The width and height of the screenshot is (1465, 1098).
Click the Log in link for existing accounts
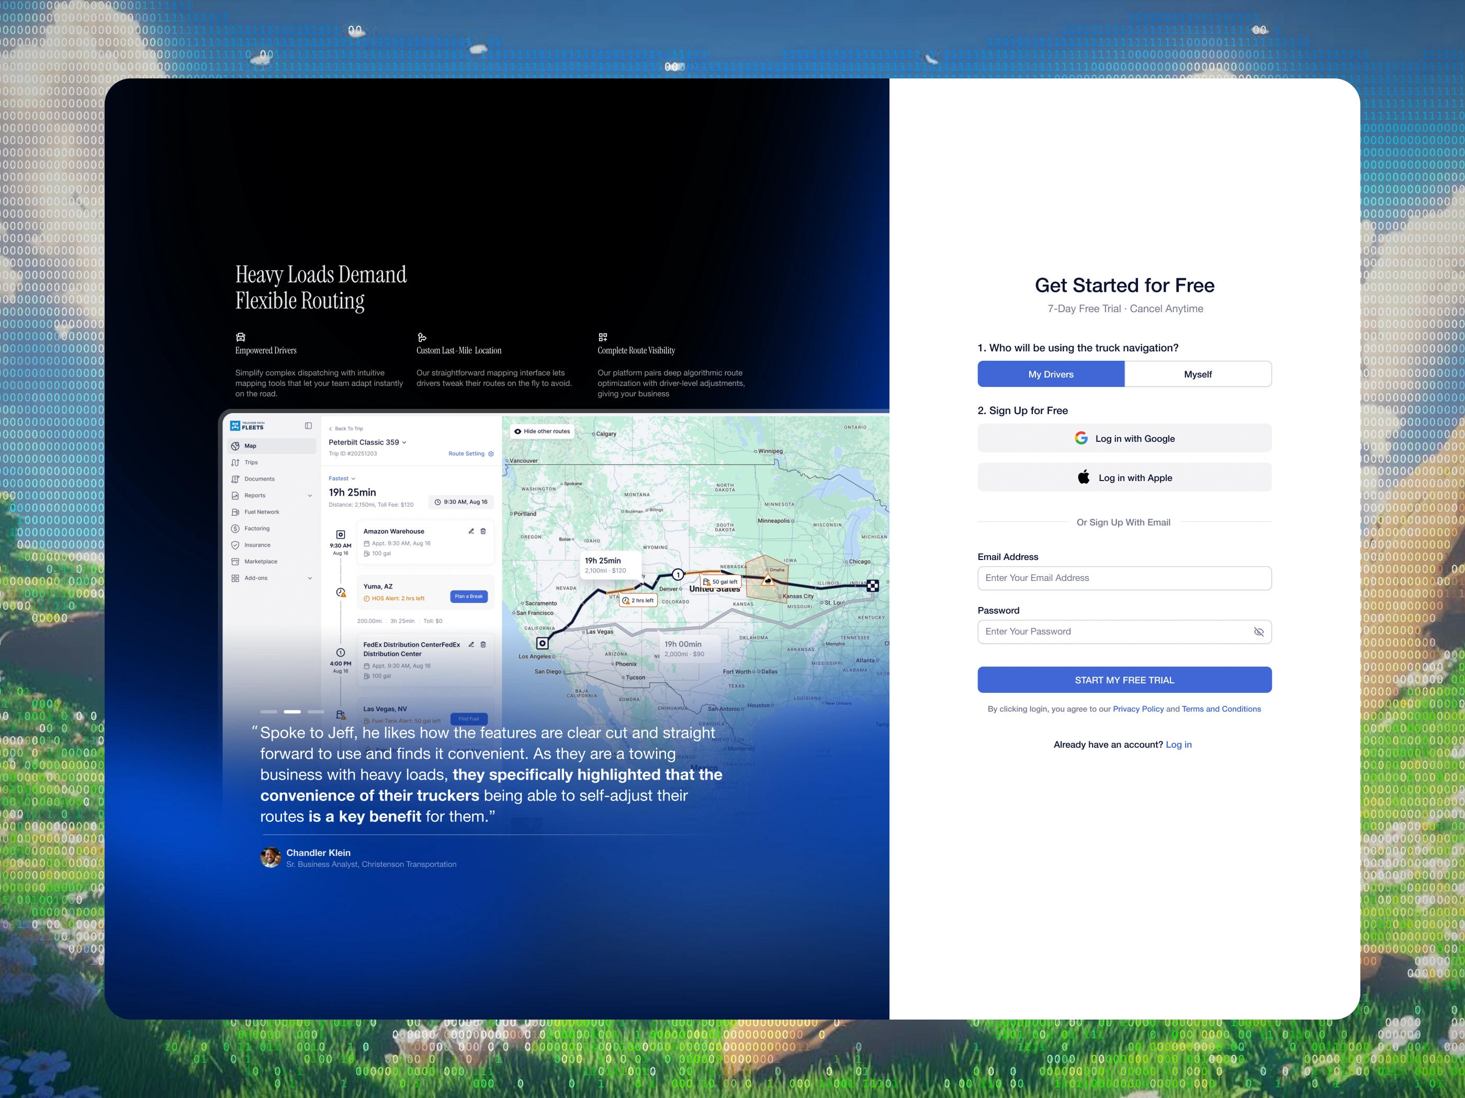pos(1178,745)
